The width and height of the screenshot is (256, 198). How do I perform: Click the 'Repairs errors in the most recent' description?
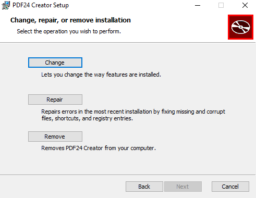click(133, 112)
